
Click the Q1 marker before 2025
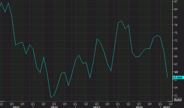[x=160, y=104]
